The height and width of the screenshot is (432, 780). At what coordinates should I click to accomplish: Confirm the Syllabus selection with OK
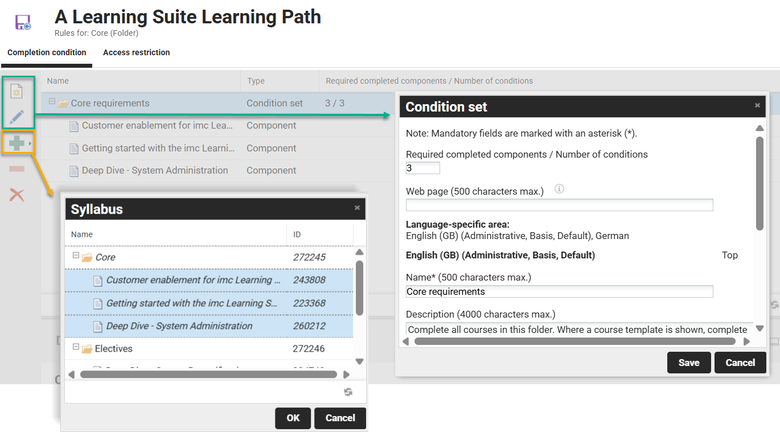[293, 418]
